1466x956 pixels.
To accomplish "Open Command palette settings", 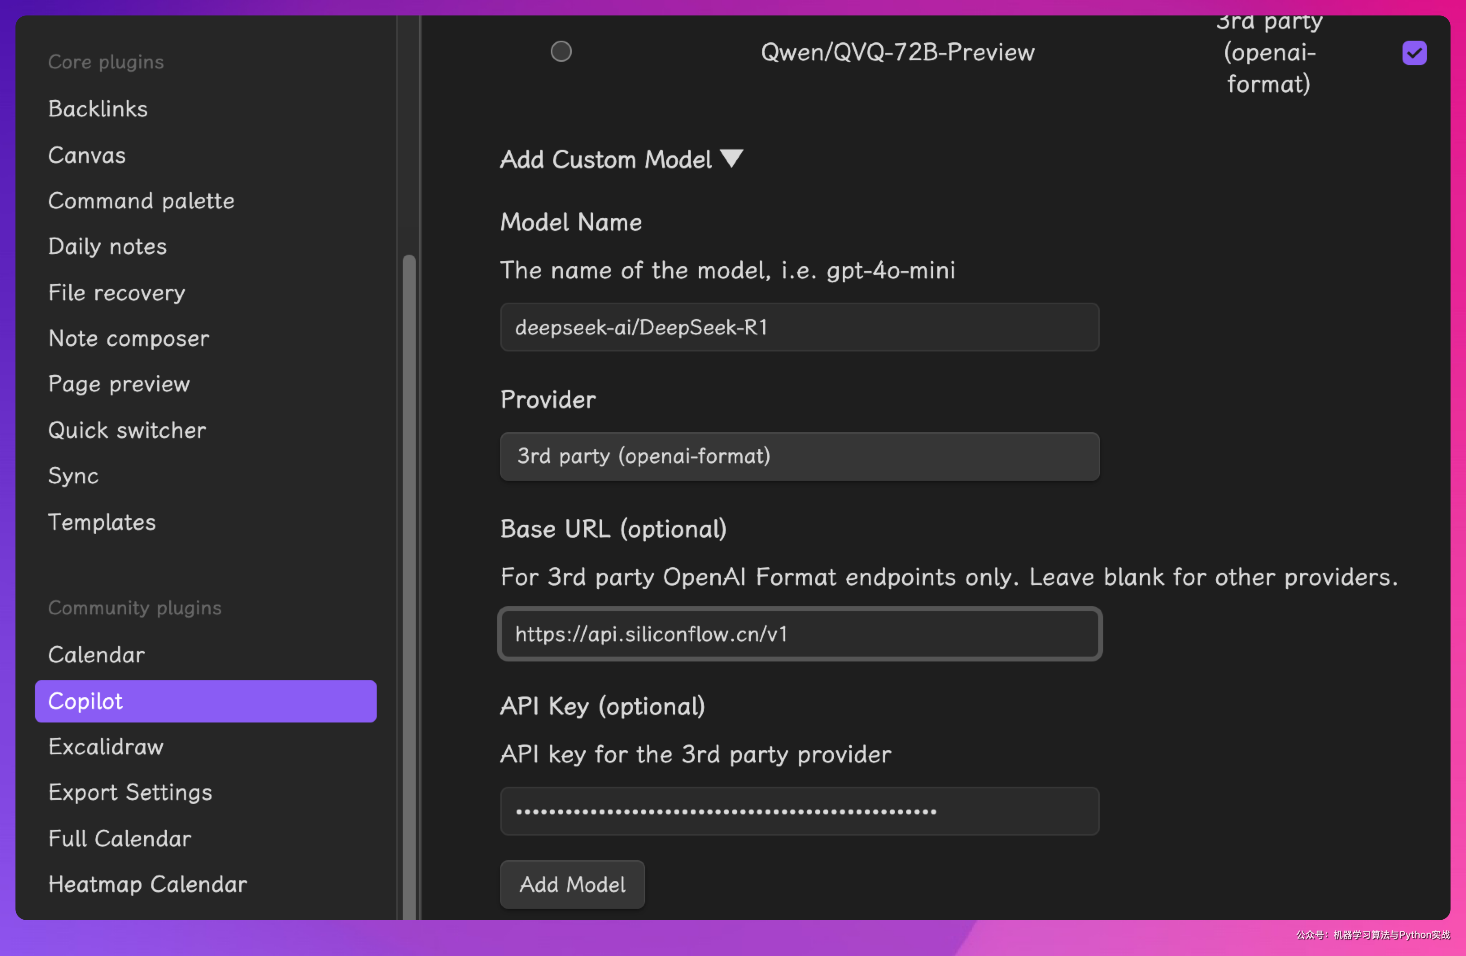I will pos(141,201).
